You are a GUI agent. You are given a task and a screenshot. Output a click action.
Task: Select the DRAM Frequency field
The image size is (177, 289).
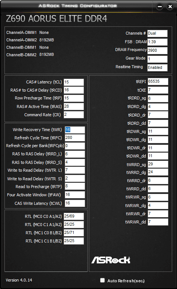click(x=158, y=50)
